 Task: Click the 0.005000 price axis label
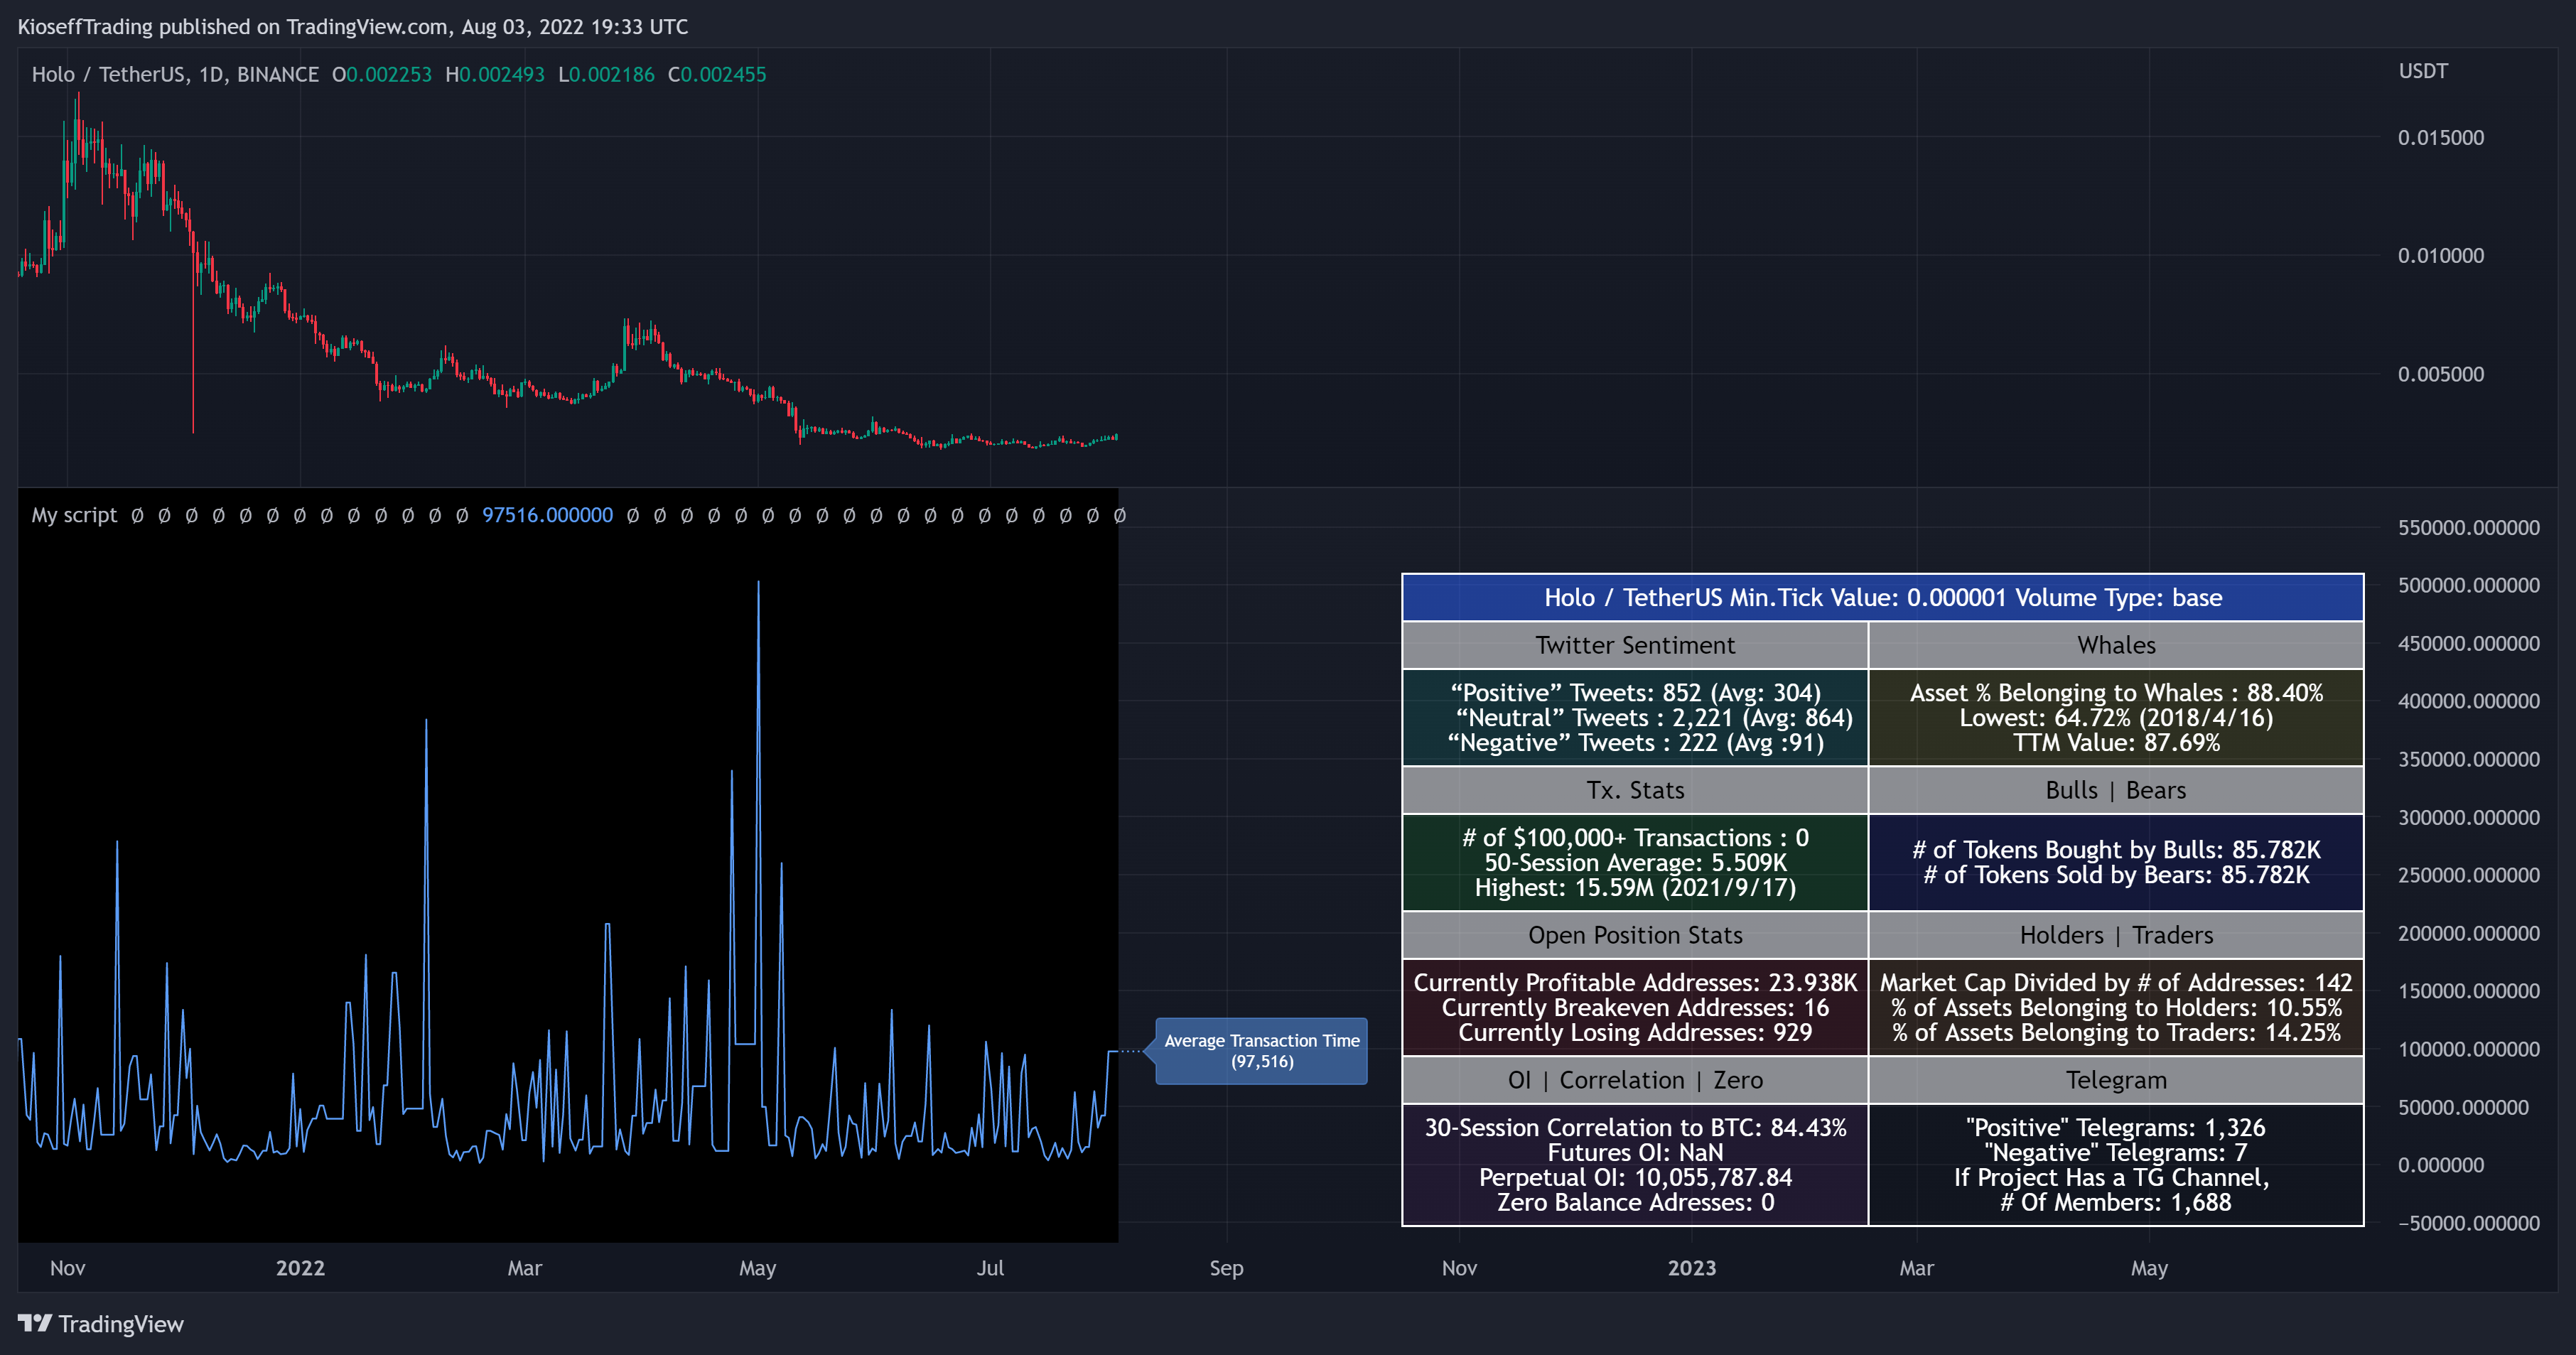2440,374
